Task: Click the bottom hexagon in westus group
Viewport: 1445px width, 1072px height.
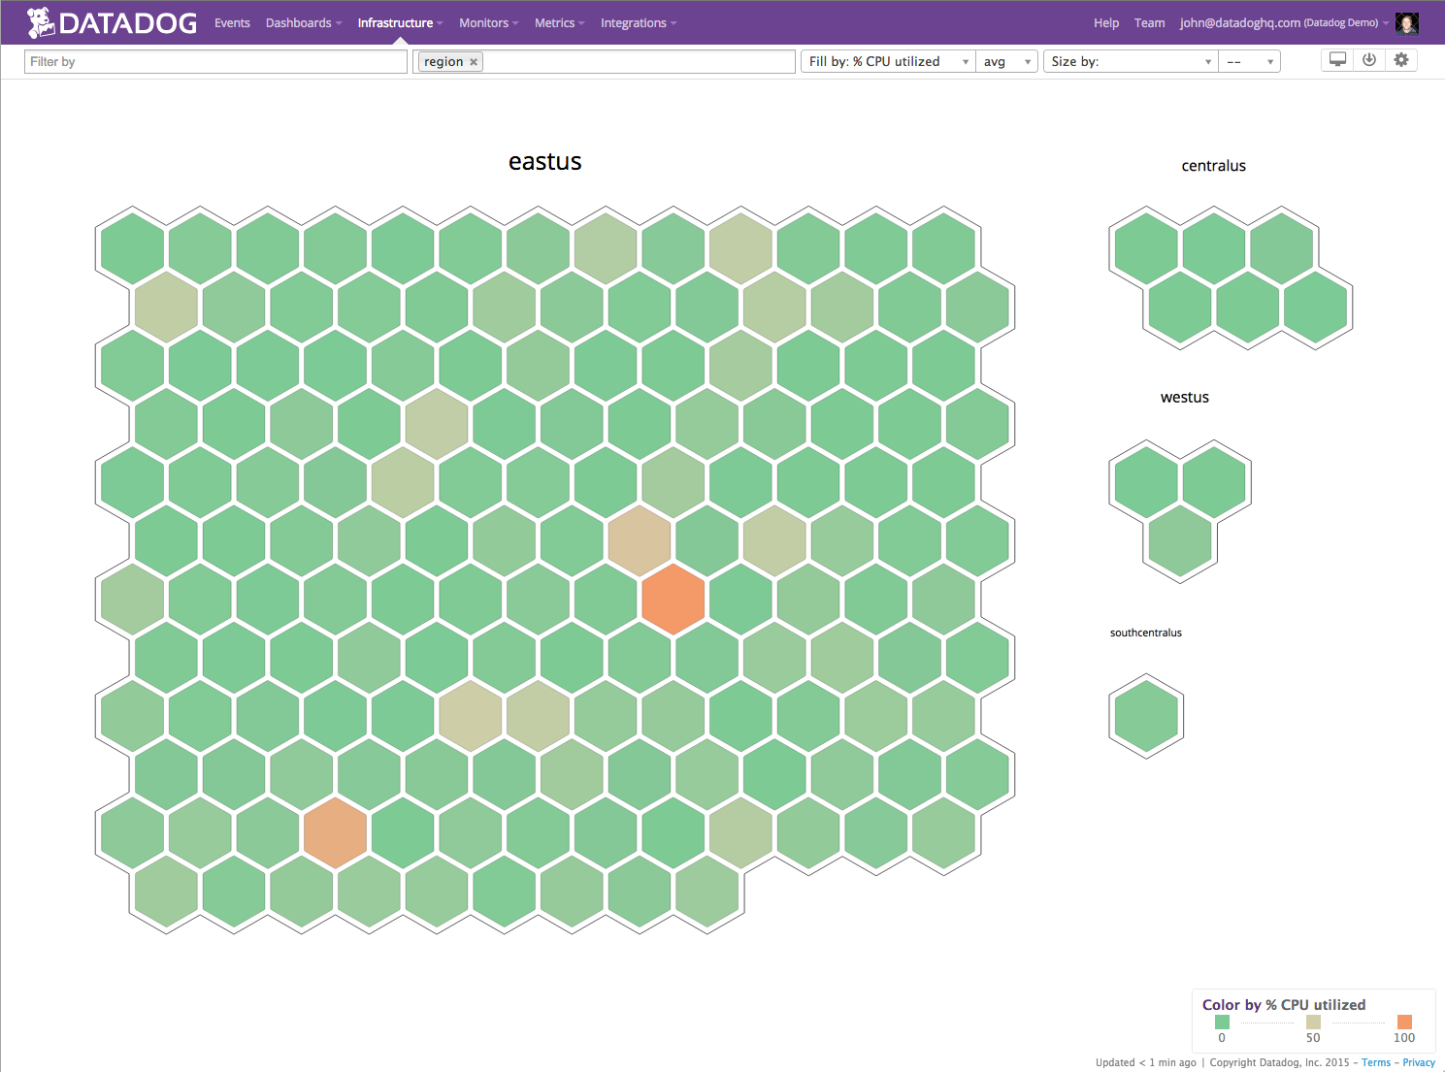Action: (x=1180, y=540)
